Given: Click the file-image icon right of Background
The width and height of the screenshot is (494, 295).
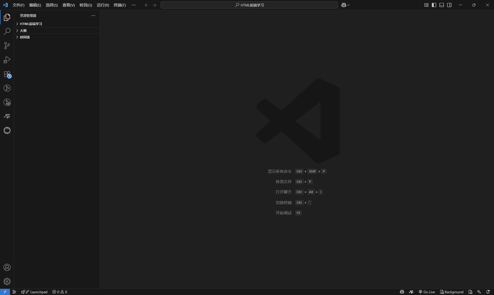Looking at the screenshot, I should point(470,292).
